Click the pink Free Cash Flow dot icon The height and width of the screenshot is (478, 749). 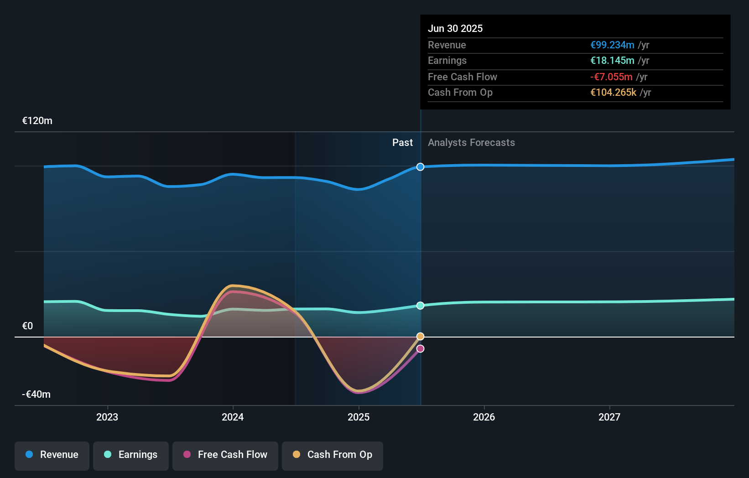pyautogui.click(x=187, y=455)
